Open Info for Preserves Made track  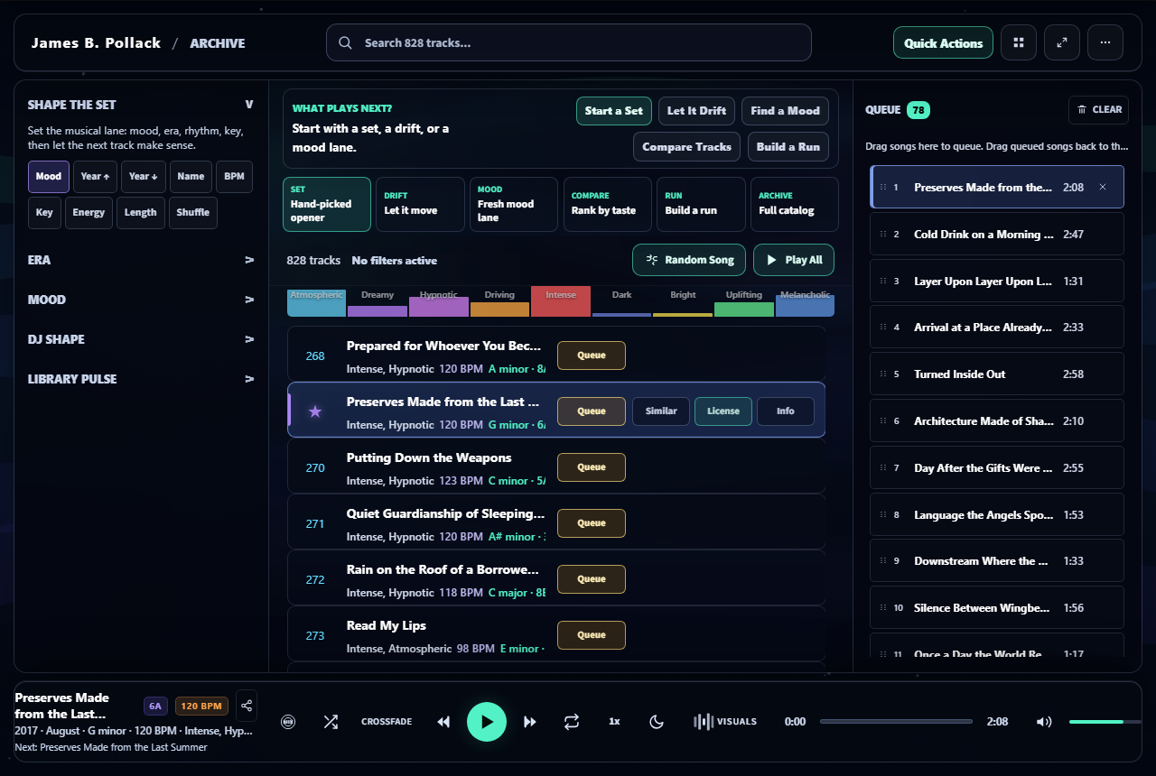(x=786, y=411)
